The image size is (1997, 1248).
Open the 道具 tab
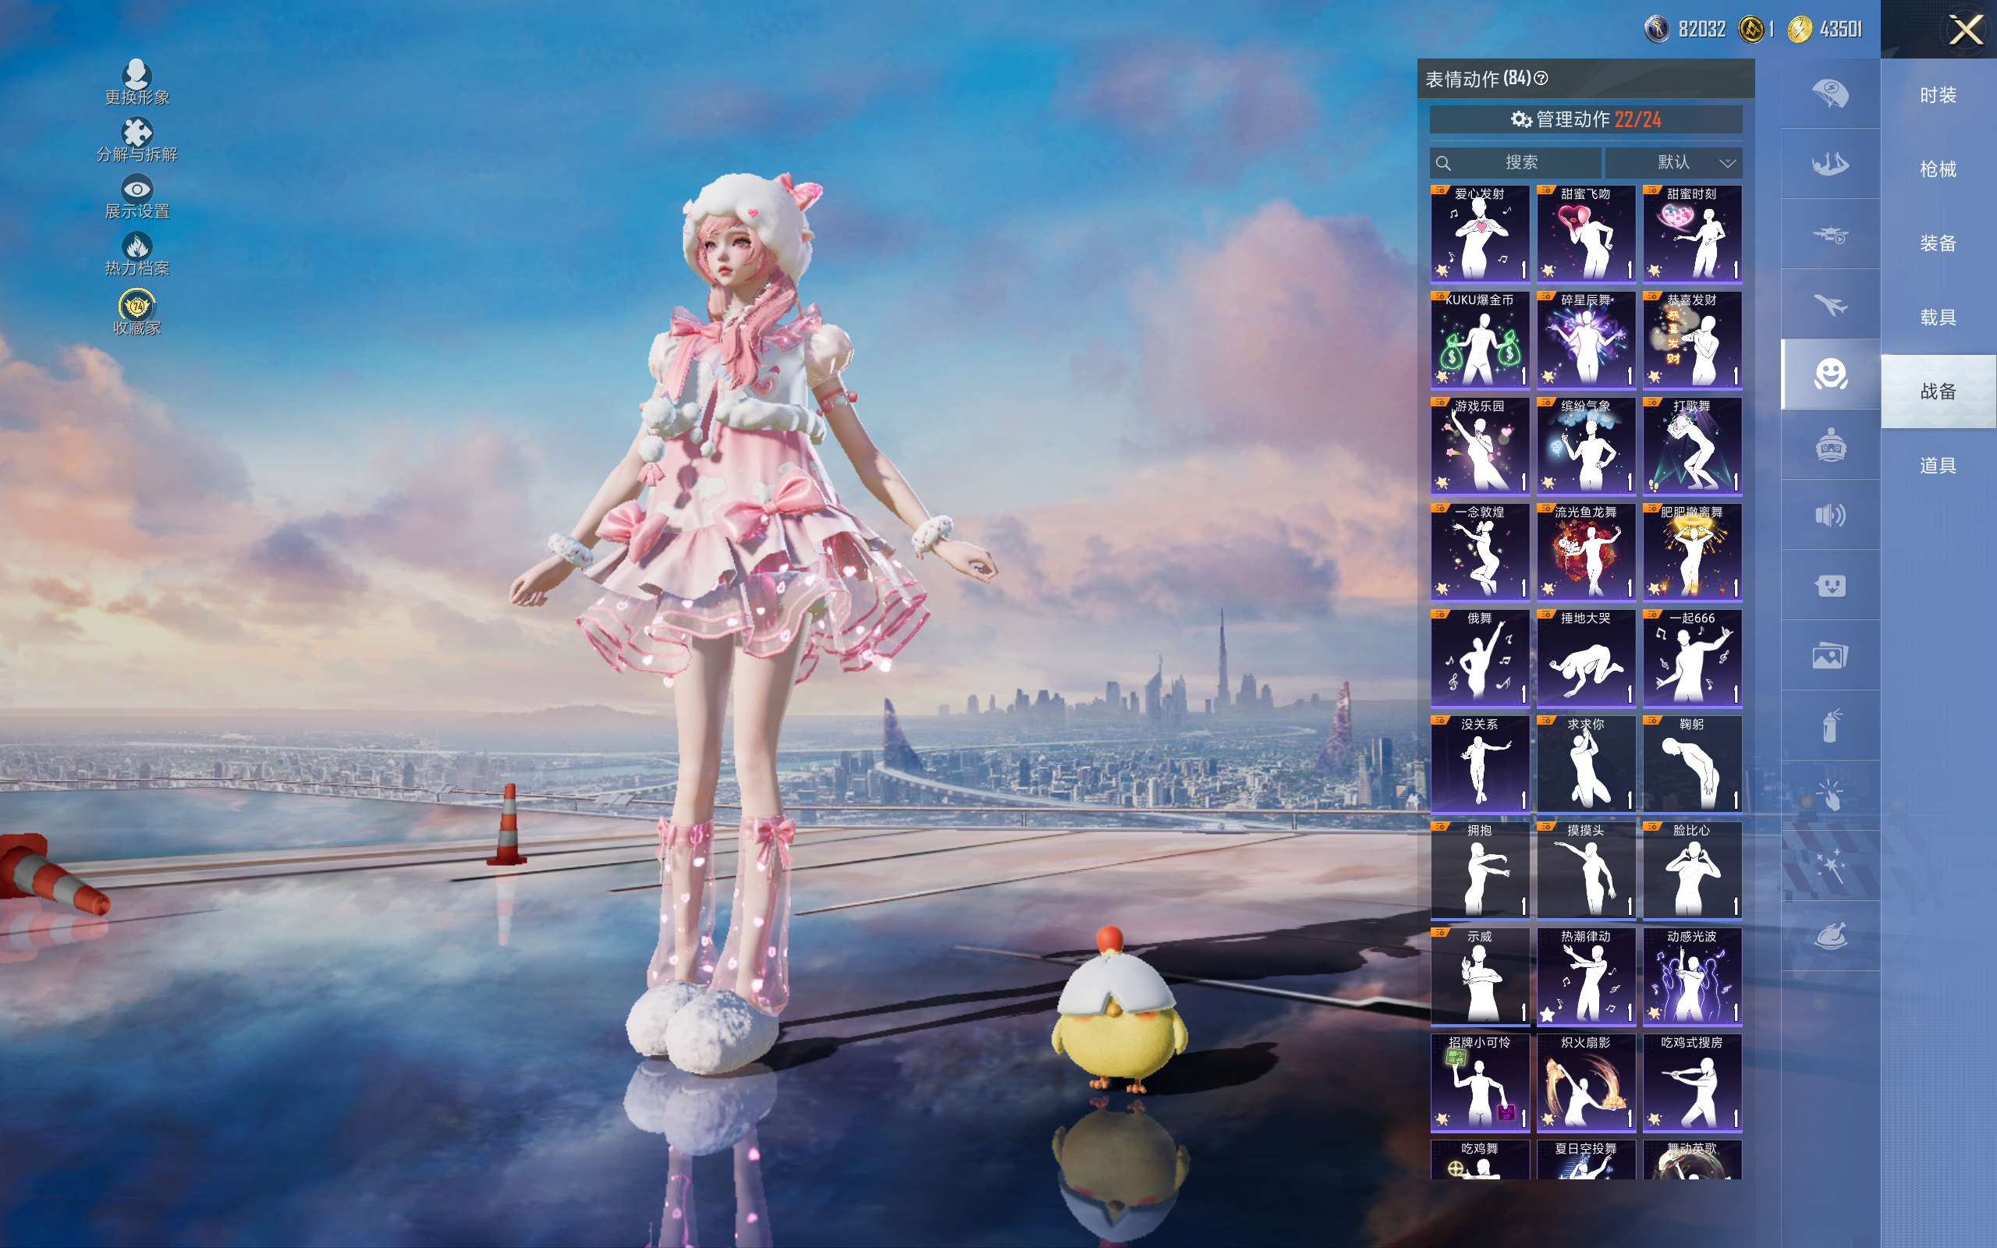(x=1937, y=466)
